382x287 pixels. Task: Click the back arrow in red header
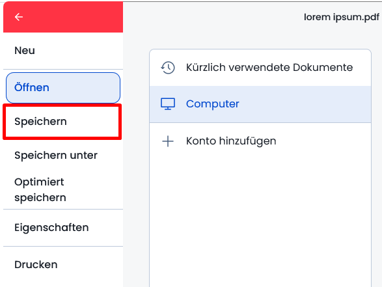tap(19, 17)
